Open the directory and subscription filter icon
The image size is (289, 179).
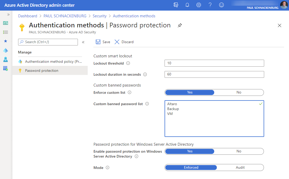pos(176,5)
